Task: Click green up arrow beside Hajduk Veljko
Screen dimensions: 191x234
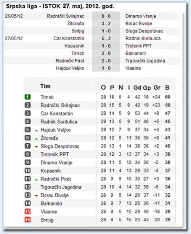Action: point(36,130)
